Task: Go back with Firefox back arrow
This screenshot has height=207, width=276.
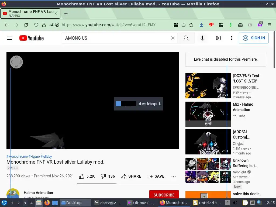Action: 6,25
